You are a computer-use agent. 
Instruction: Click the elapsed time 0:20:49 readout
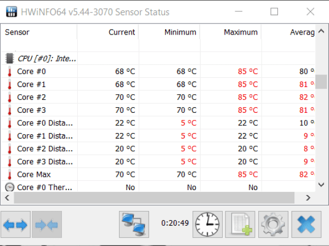point(175,223)
